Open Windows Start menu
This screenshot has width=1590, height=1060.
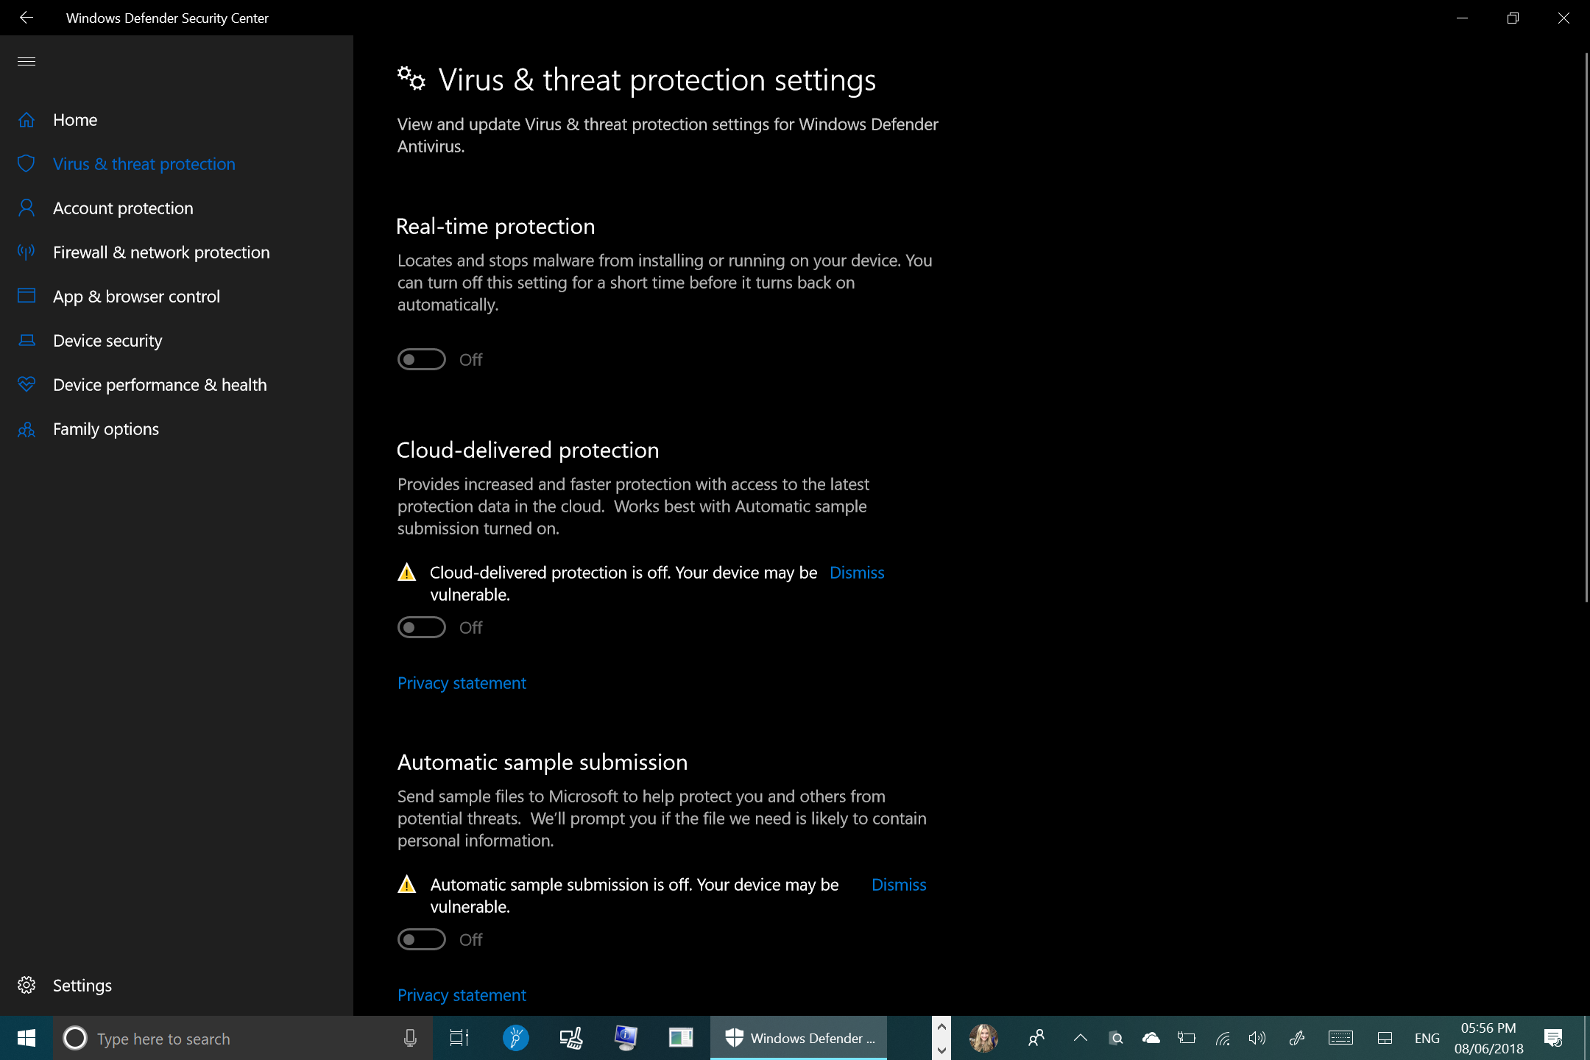coord(26,1038)
